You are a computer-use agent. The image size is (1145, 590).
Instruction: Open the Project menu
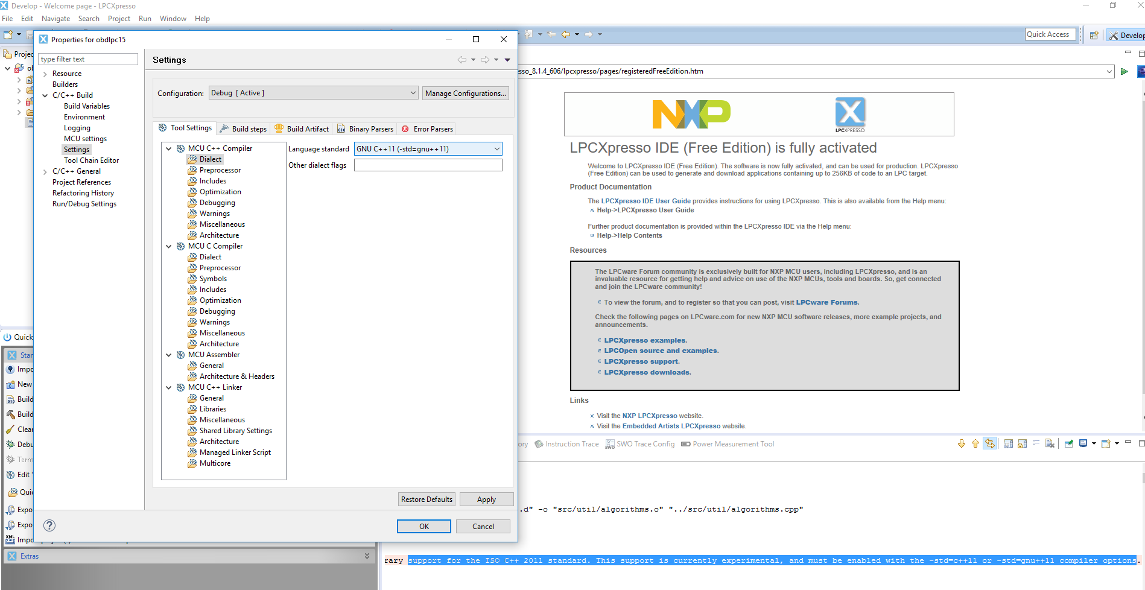tap(119, 19)
